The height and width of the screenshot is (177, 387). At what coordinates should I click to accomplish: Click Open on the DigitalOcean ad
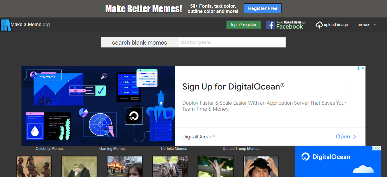pyautogui.click(x=346, y=137)
